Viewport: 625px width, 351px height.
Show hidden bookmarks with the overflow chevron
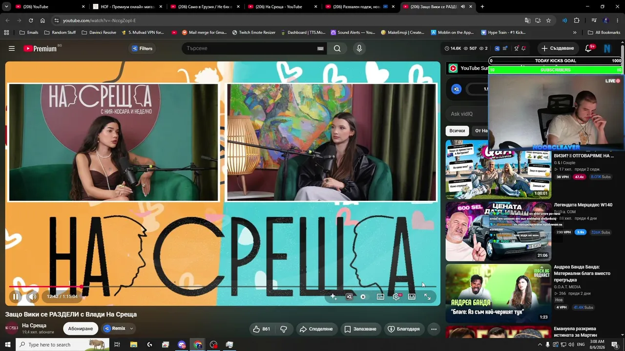[575, 33]
